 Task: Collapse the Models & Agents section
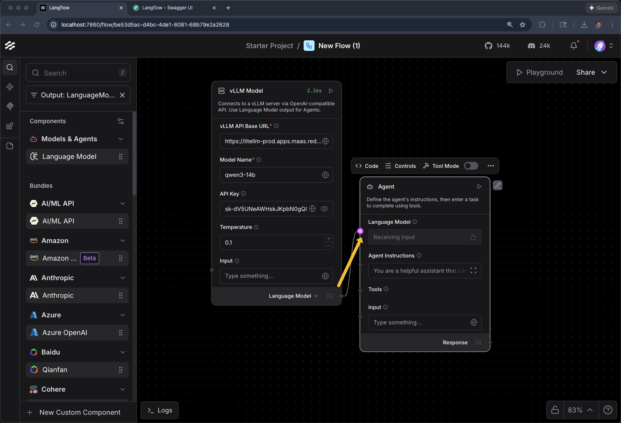[x=121, y=139]
